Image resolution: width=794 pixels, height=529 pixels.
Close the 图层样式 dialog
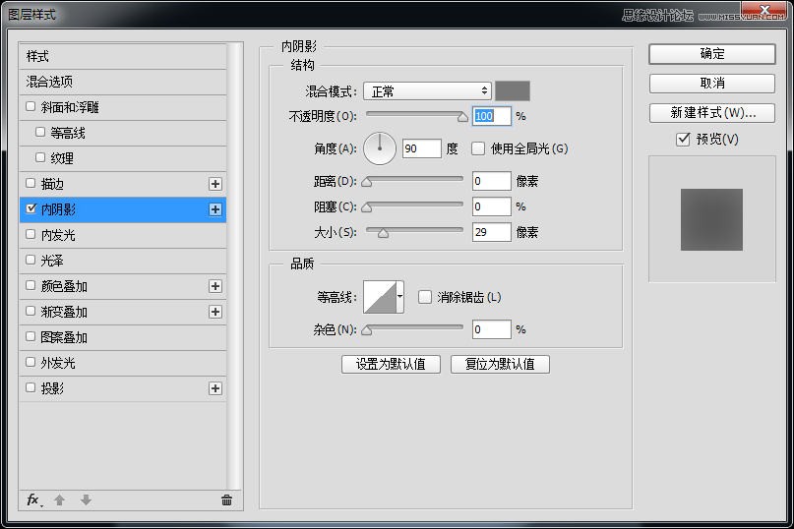click(765, 10)
